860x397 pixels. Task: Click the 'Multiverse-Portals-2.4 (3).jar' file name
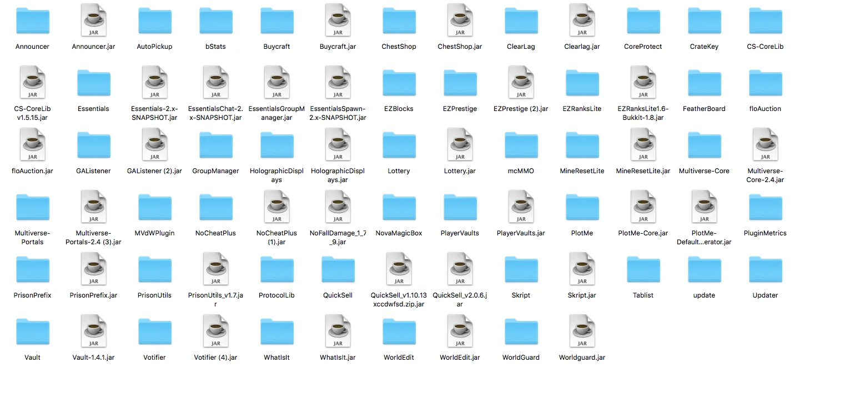pyautogui.click(x=93, y=238)
